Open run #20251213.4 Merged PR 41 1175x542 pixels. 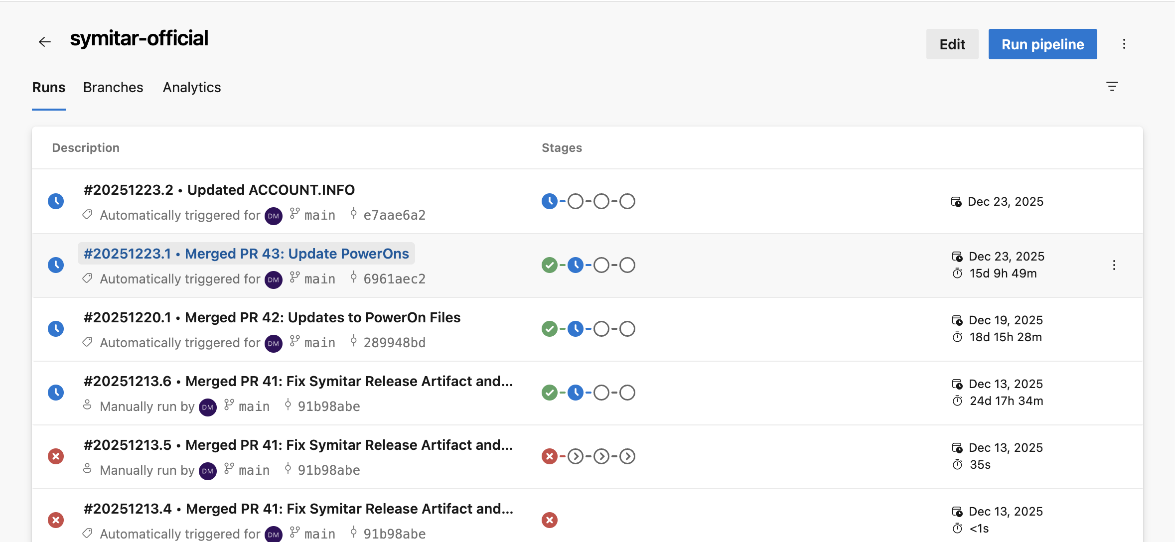pyautogui.click(x=298, y=509)
